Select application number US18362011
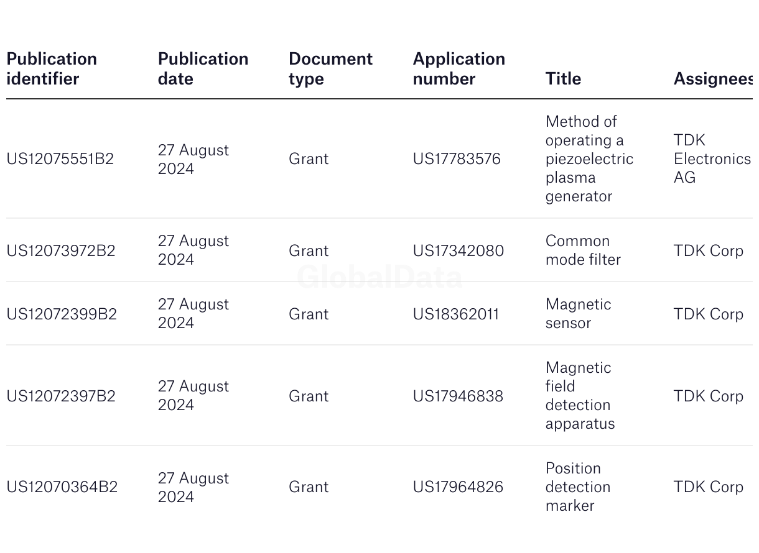 pyautogui.click(x=456, y=314)
